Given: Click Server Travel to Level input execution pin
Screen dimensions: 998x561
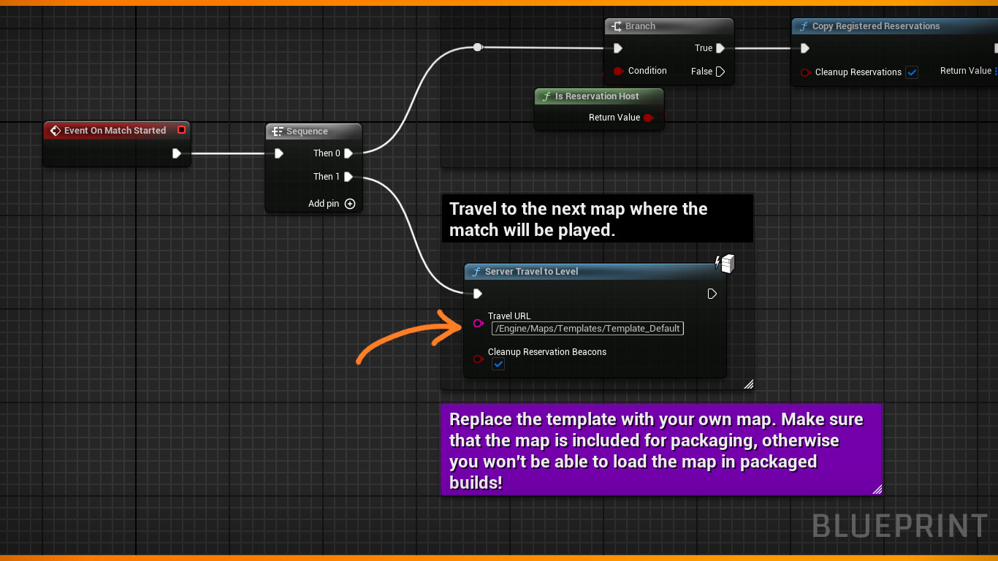Looking at the screenshot, I should (x=478, y=294).
